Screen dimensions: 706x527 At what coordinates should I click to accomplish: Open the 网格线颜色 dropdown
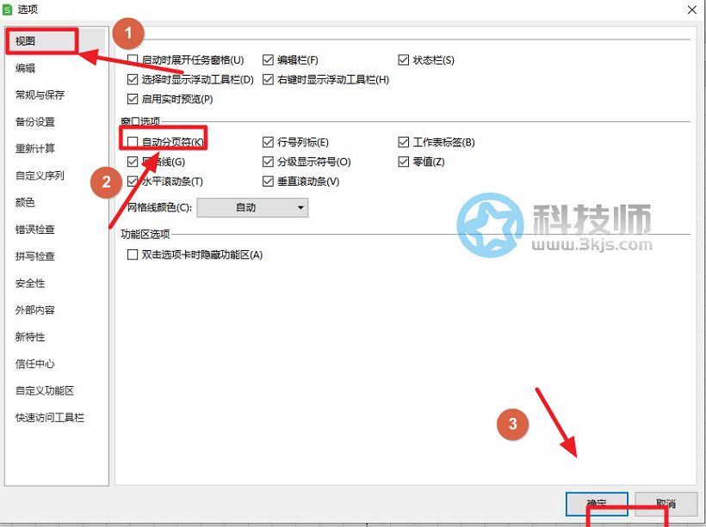tap(252, 207)
